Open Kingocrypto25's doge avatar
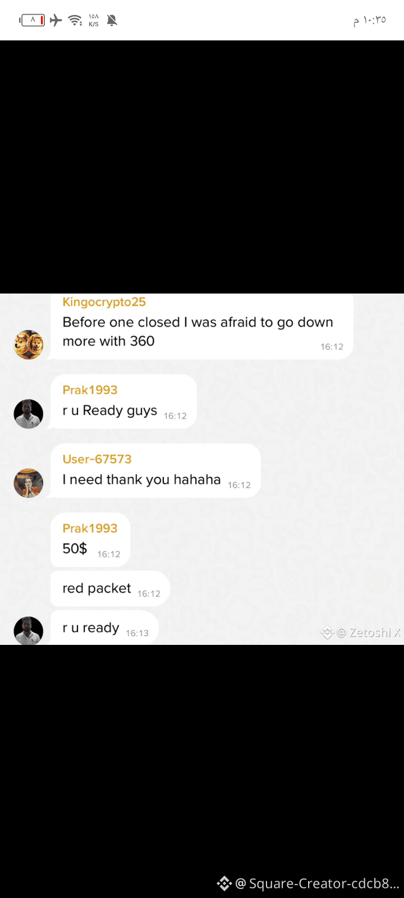404x898 pixels. pyautogui.click(x=29, y=345)
